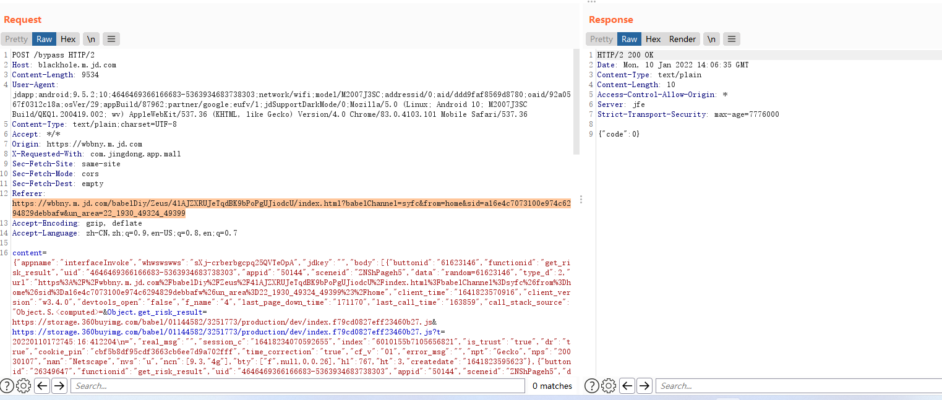This screenshot has width=942, height=400.
Task: Open Response search settings gear
Action: click(x=609, y=386)
